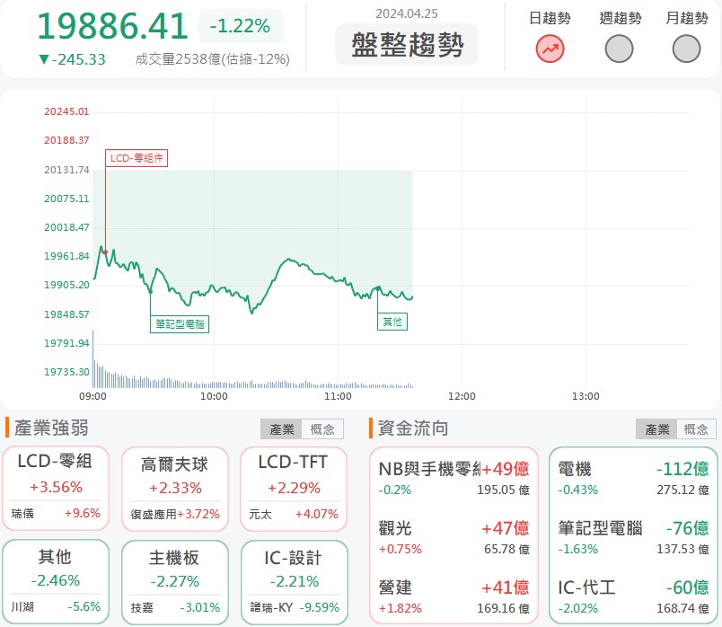Open the 其他 -2.46% industry card
Screen dimensions: 722x627
point(56,582)
